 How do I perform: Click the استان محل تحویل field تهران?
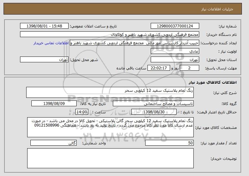click(175, 60)
